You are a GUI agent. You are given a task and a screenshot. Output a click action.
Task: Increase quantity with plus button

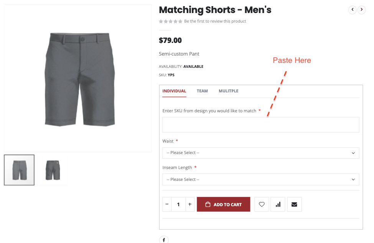click(190, 204)
